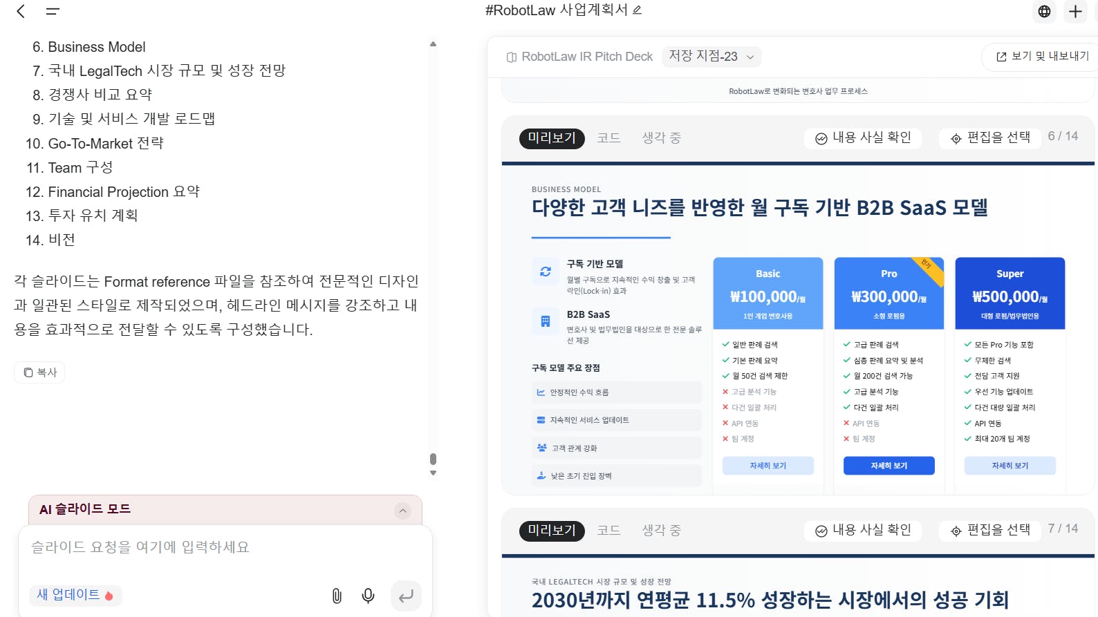Click the chat scrollbar up arrow

(433, 44)
